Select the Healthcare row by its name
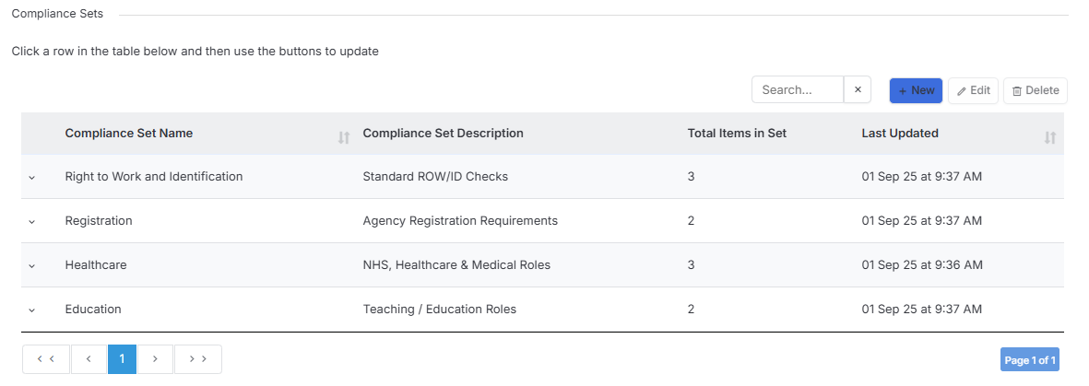This screenshot has width=1089, height=386. coord(96,264)
